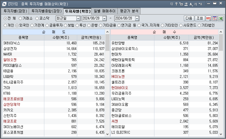Select the HD현대일렉트릭 row
This screenshot has width=226, height=139.
coord(164,60)
